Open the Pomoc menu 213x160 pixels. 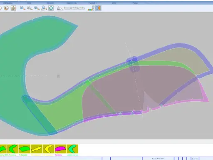[x=135, y=3]
